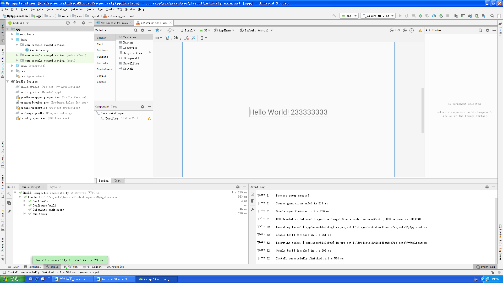The width and height of the screenshot is (503, 283).
Task: Open design surface layers dropdown
Action: [158, 30]
